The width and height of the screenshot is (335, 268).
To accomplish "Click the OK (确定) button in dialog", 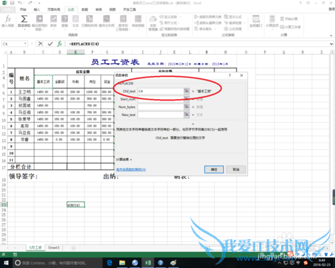I will 214,170.
